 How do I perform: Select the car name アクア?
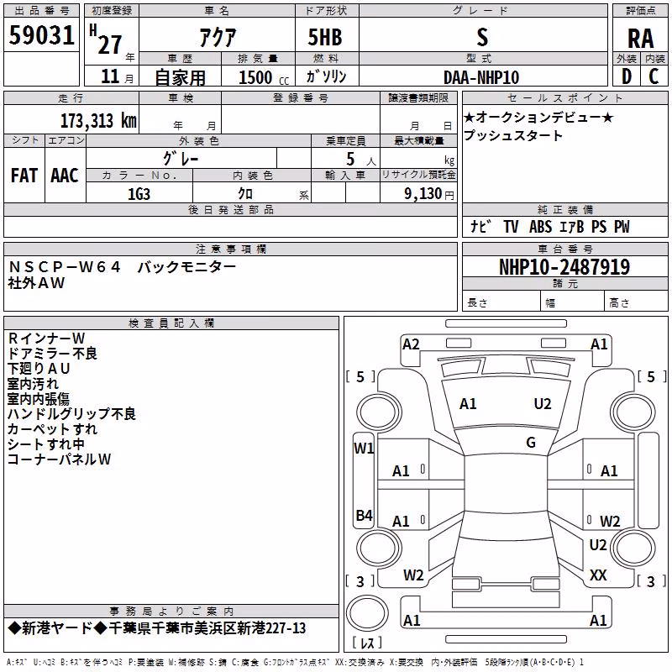click(218, 37)
